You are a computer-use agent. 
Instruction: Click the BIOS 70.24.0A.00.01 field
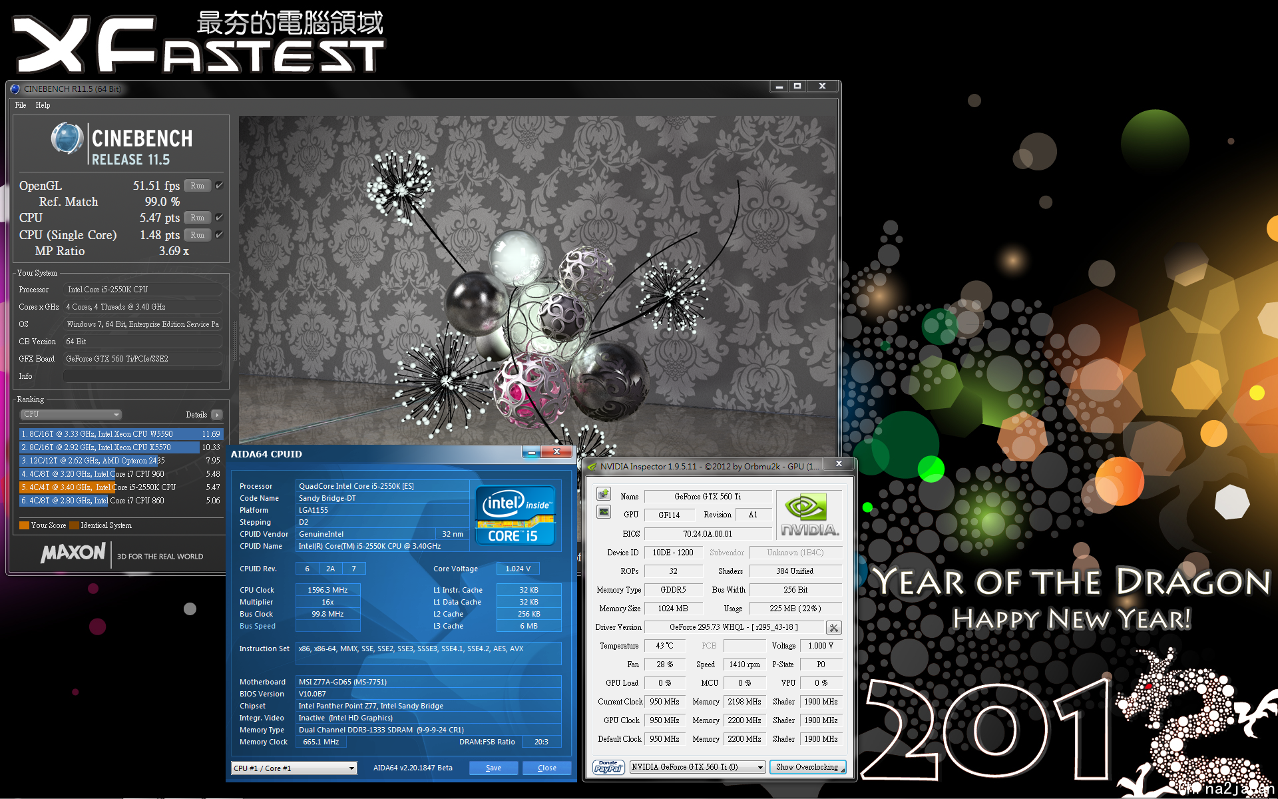coord(708,534)
